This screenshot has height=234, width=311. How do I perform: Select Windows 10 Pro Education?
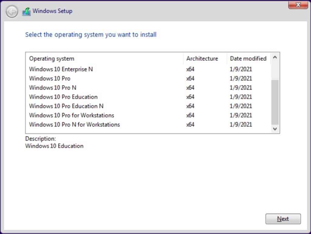click(x=63, y=97)
